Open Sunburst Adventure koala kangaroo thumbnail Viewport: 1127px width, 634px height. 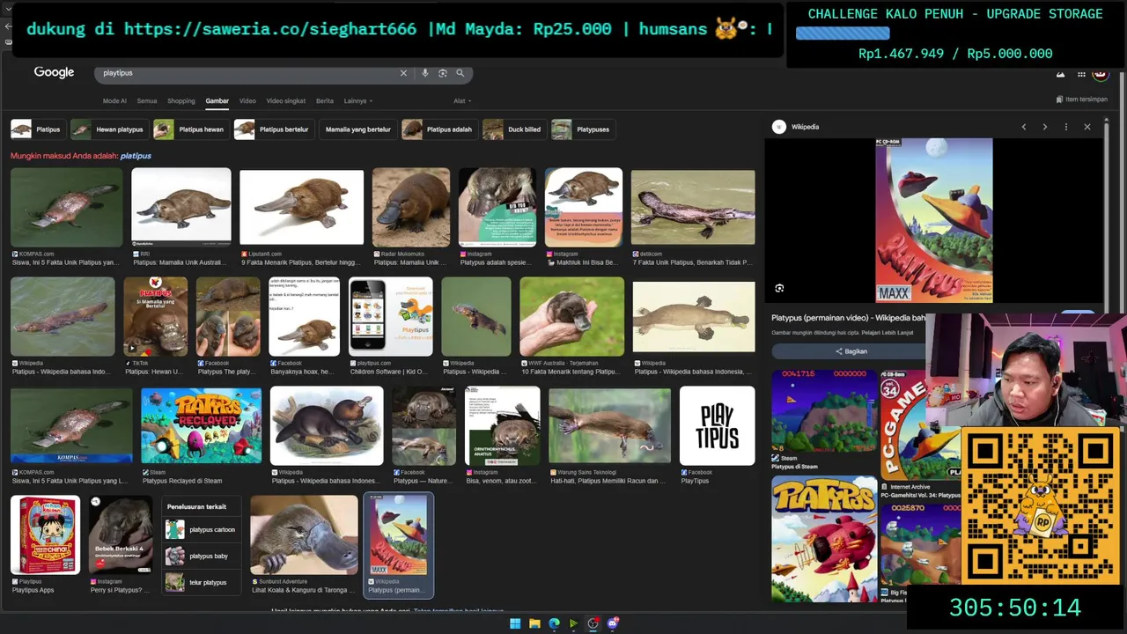[x=304, y=534]
